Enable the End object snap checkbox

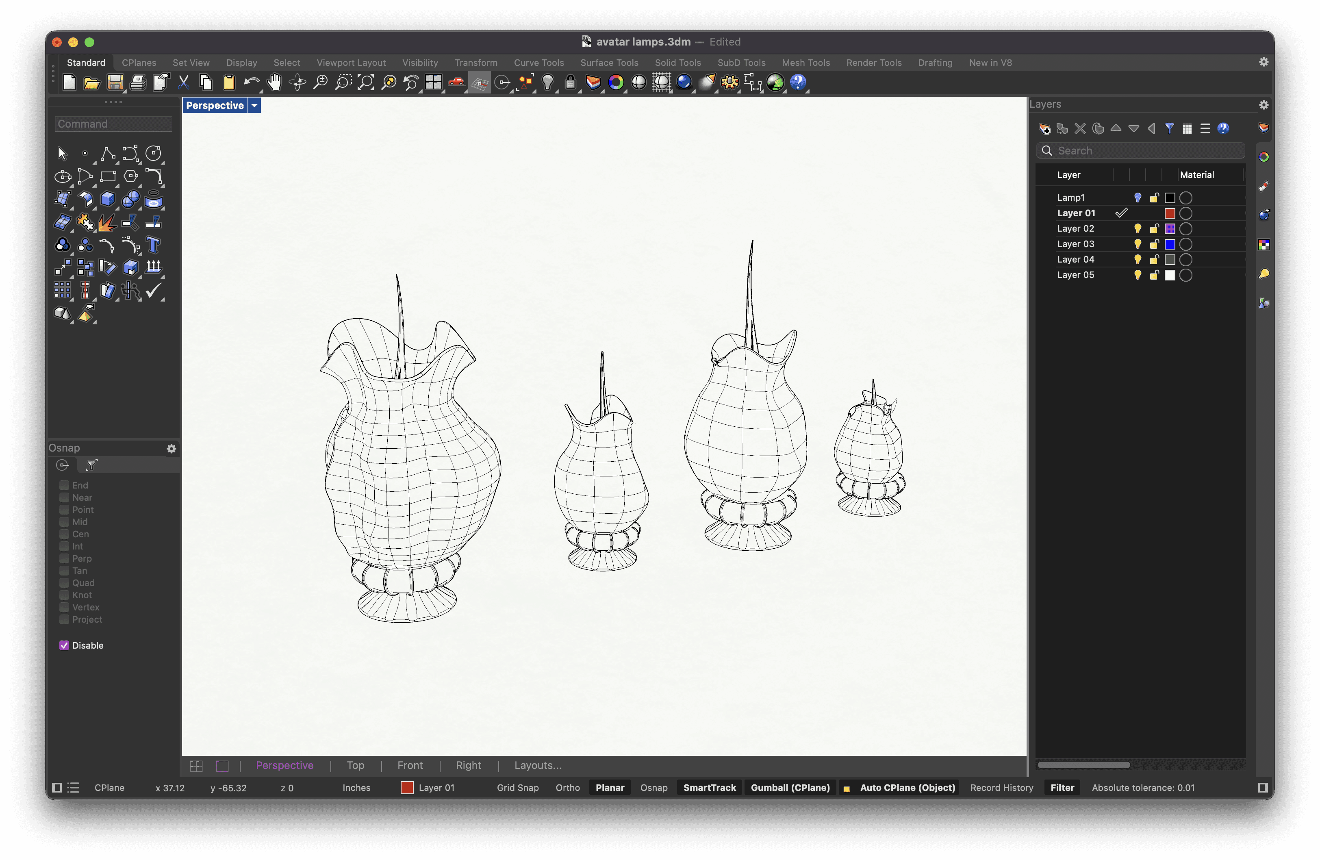(64, 485)
